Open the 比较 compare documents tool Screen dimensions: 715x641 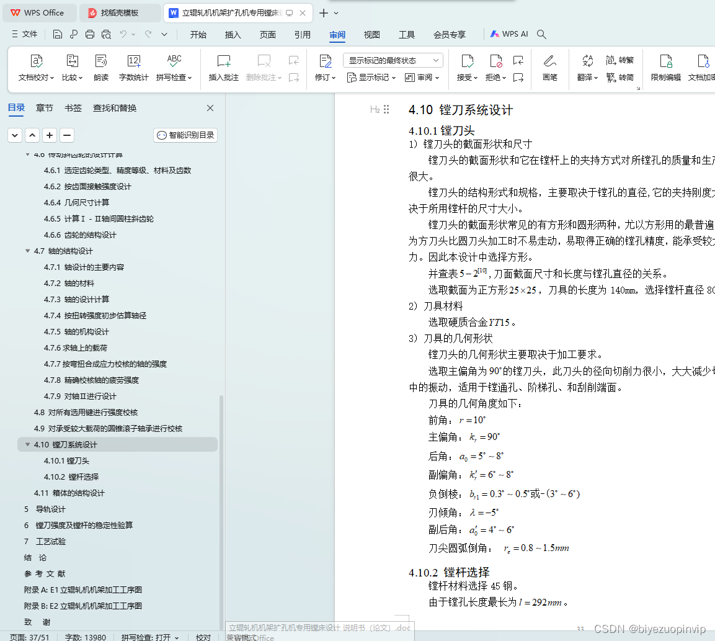72,68
